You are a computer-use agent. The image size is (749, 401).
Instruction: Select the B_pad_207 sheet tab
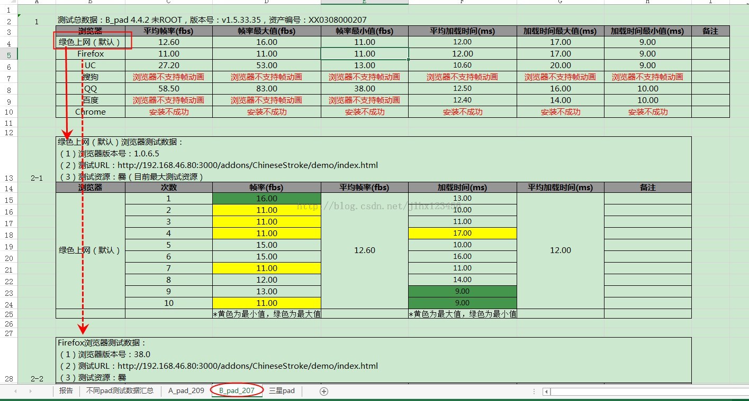tap(237, 391)
